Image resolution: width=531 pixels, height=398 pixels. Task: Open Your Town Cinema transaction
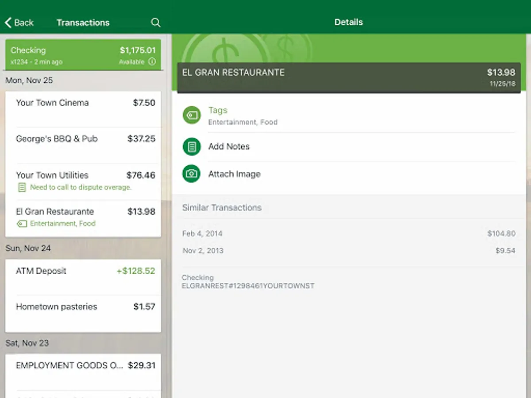click(x=83, y=109)
